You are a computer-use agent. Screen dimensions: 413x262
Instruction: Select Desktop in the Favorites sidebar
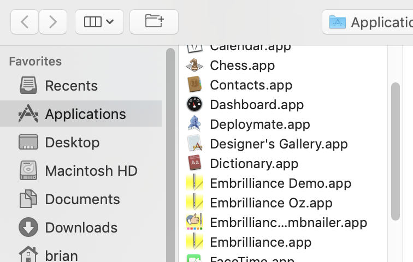72,142
